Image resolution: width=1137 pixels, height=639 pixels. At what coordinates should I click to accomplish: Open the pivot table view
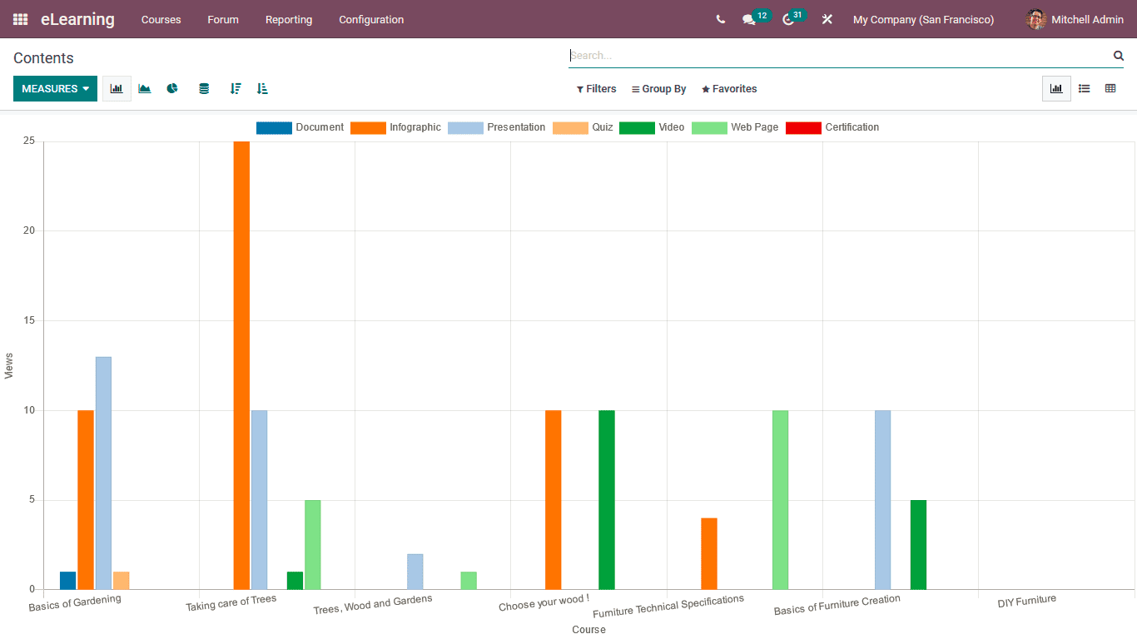click(1111, 88)
